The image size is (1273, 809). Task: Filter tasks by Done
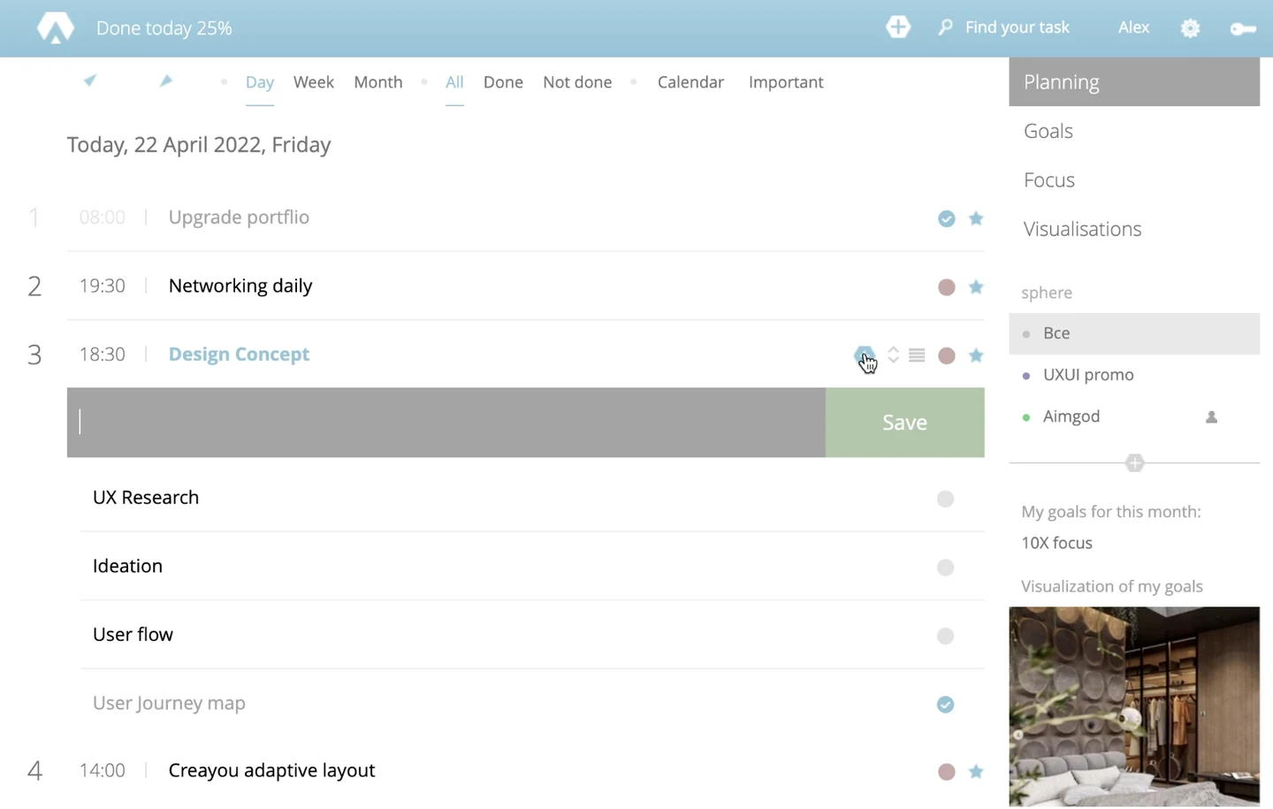point(503,82)
